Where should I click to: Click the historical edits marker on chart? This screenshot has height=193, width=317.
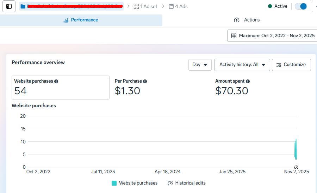296,167
